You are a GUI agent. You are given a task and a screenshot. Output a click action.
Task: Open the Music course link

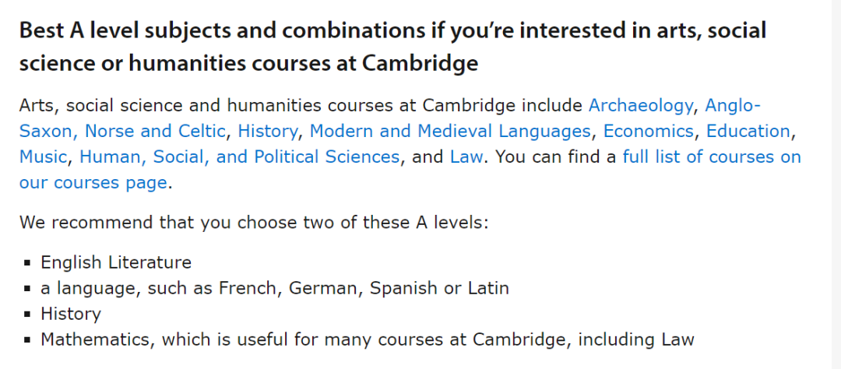click(43, 156)
